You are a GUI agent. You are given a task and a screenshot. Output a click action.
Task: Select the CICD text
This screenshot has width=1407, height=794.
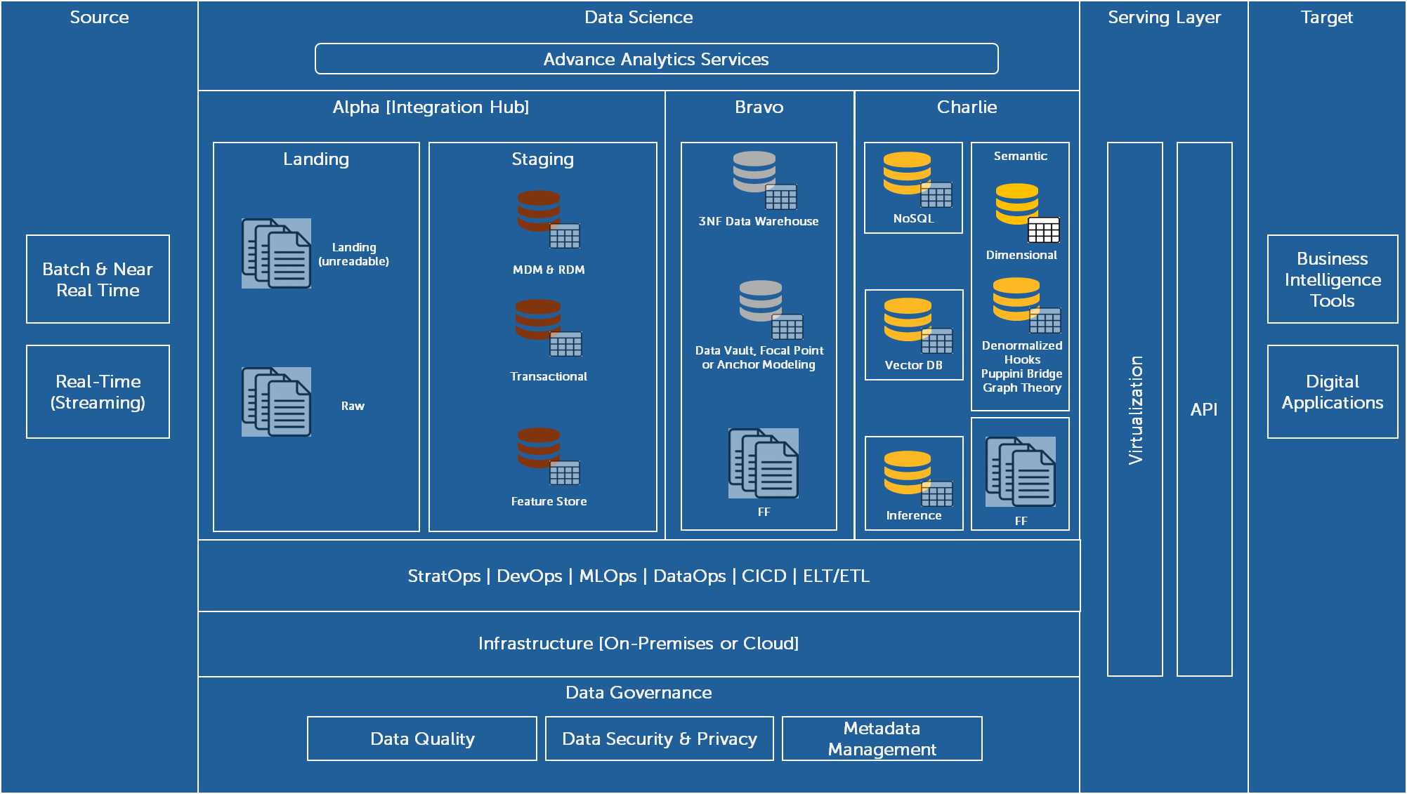tap(764, 576)
